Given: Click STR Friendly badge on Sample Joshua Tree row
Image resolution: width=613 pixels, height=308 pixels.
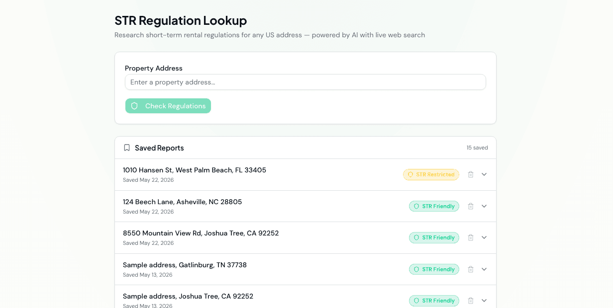Looking at the screenshot, I should coord(434,301).
